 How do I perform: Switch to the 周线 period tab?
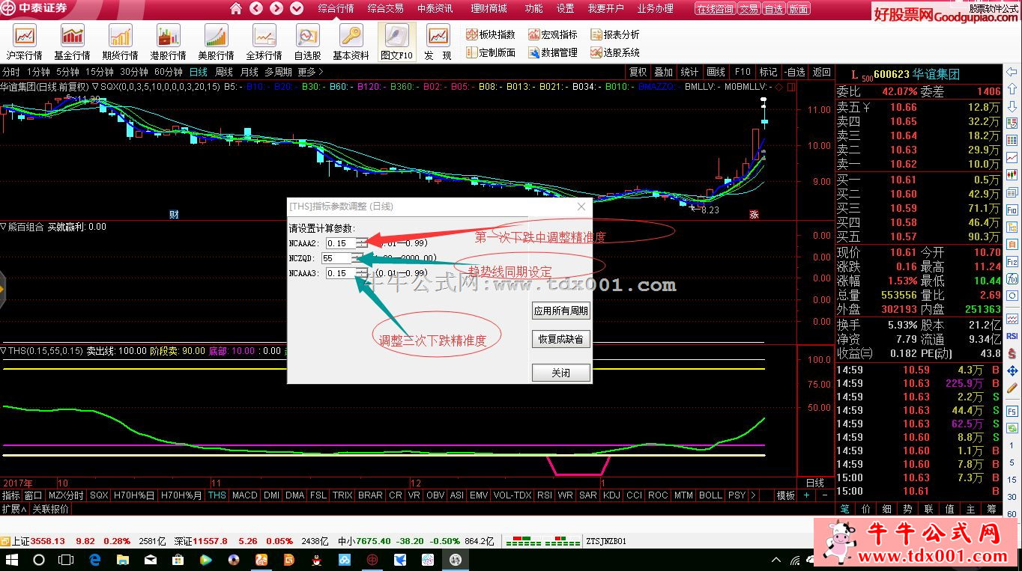click(x=223, y=72)
